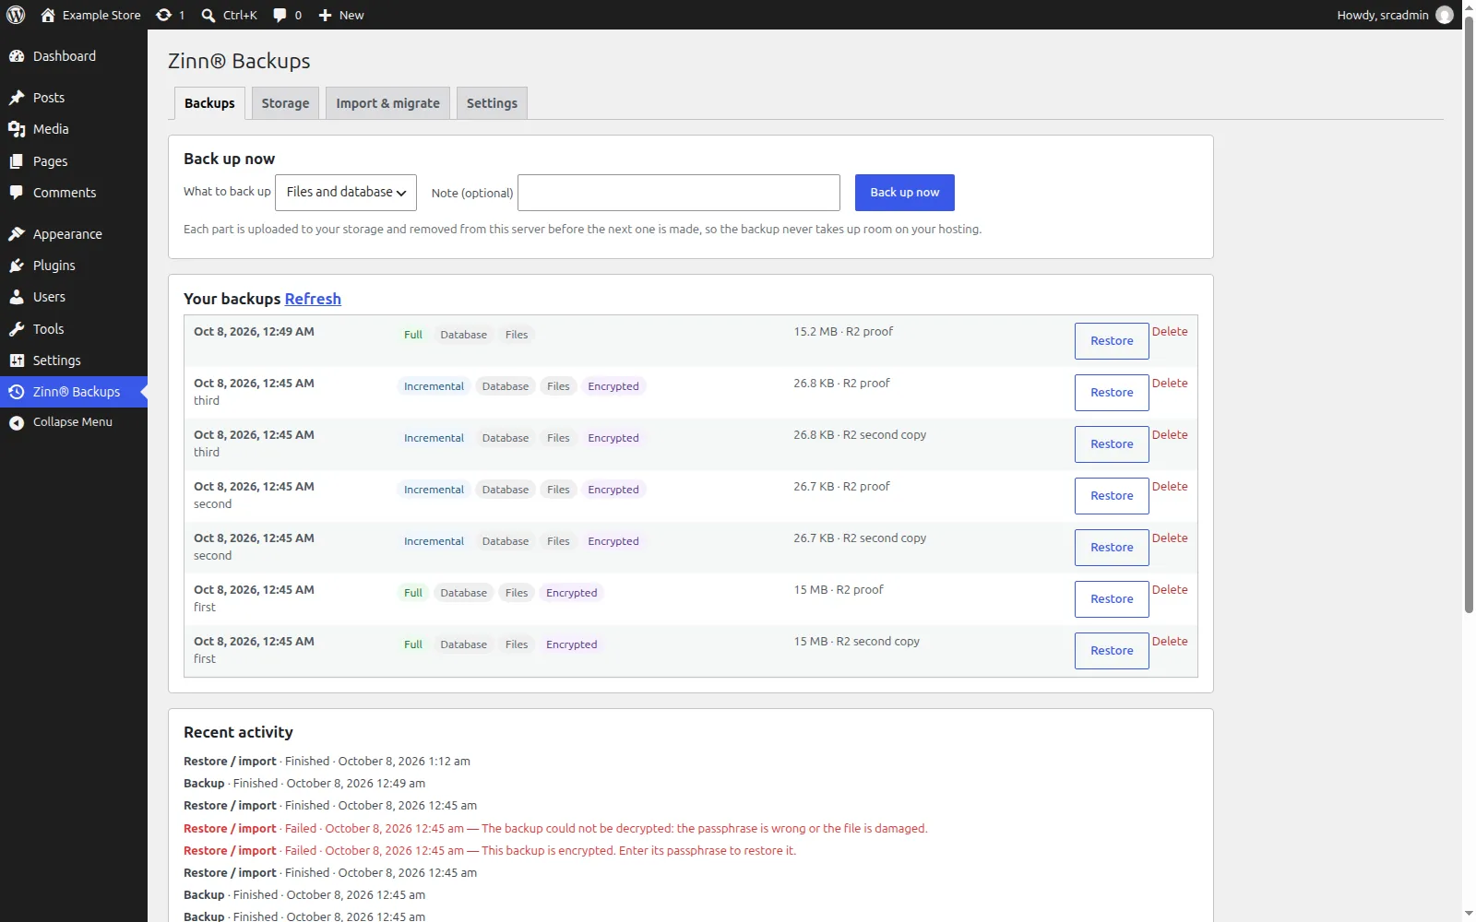Restore the 26.8 KB R2 proof backup
Image resolution: width=1476 pixels, height=922 pixels.
pos(1112,393)
